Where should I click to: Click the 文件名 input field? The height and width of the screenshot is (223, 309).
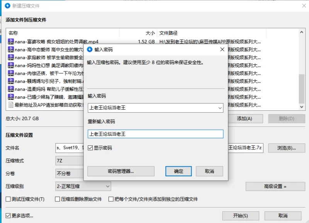pyautogui.click(x=70, y=148)
